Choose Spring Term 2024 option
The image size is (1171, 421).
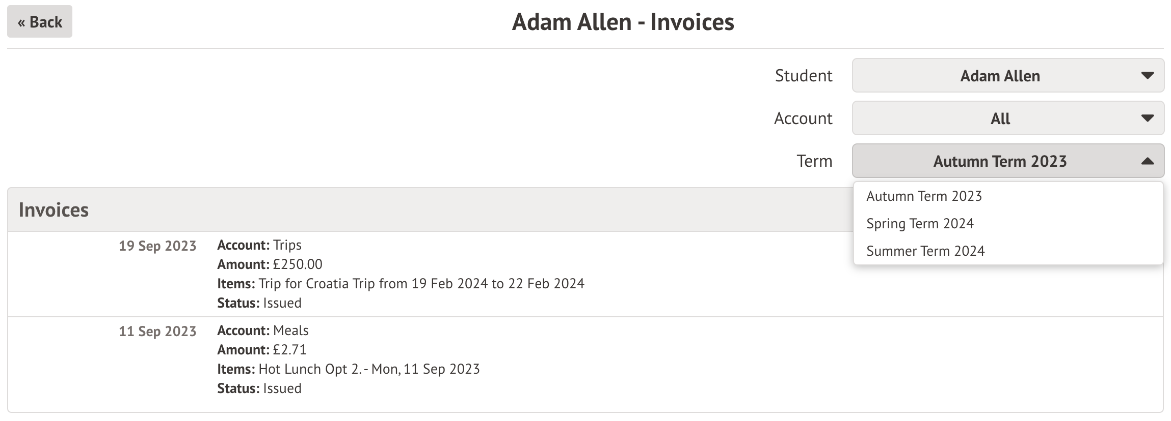[x=920, y=224]
